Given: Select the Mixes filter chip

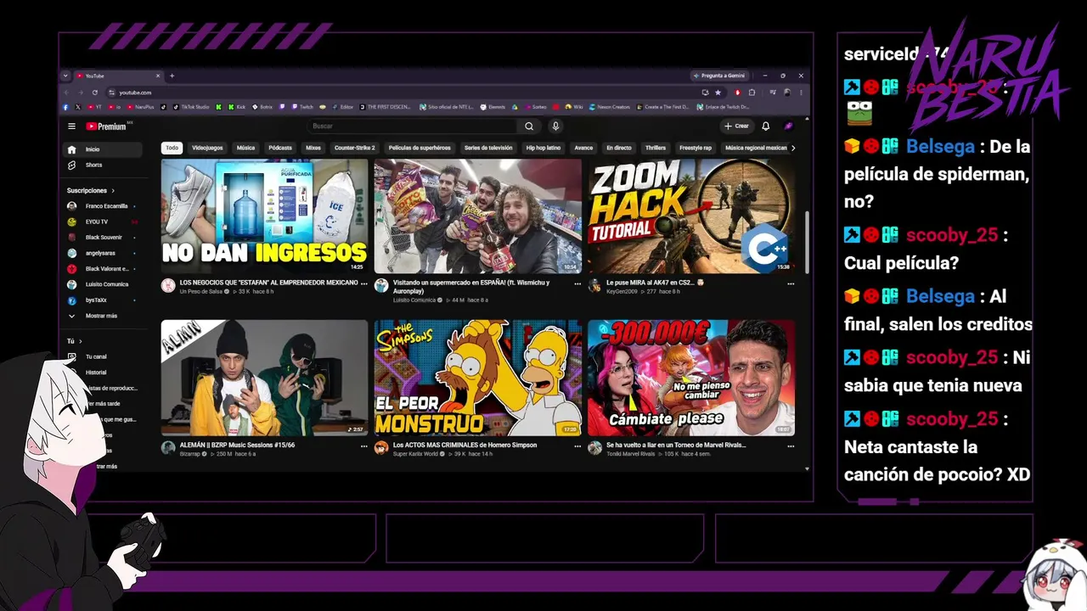Looking at the screenshot, I should (x=313, y=148).
